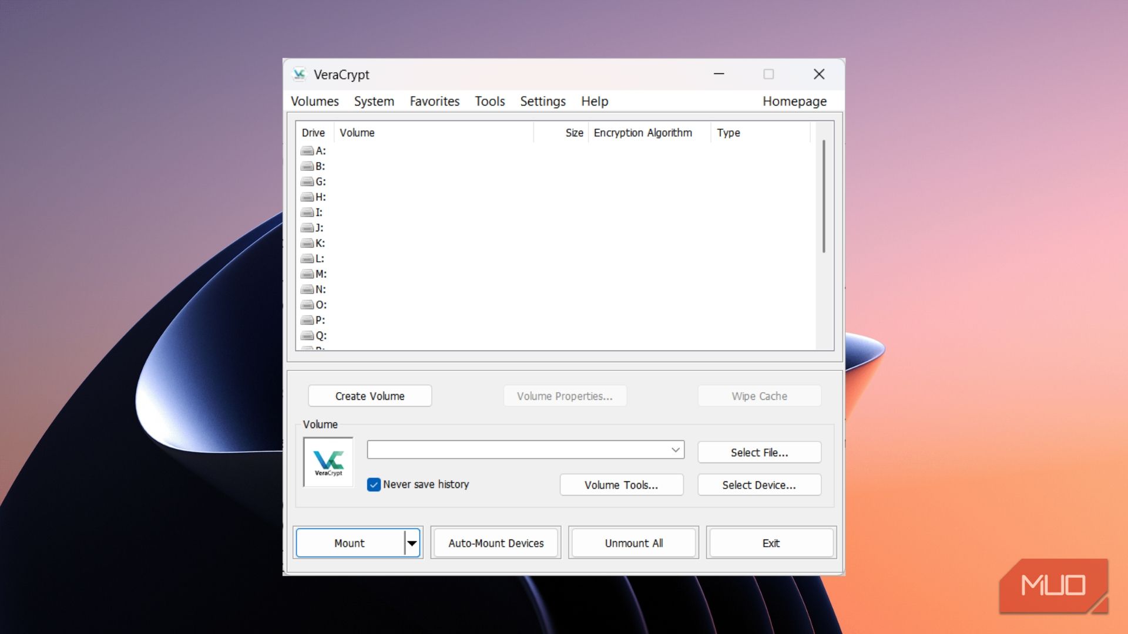Select drive J: icon in list
Viewport: 1128px width, 634px height.
coord(307,228)
